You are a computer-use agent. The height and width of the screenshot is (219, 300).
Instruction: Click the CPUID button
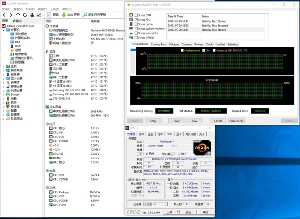[x=218, y=121]
